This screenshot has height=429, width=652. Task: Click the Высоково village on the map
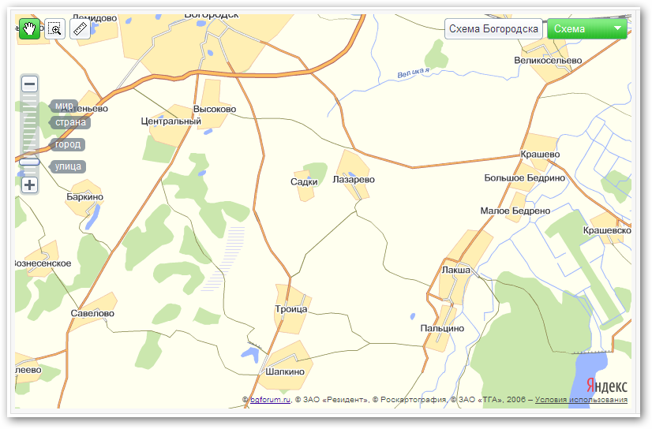[x=215, y=110]
